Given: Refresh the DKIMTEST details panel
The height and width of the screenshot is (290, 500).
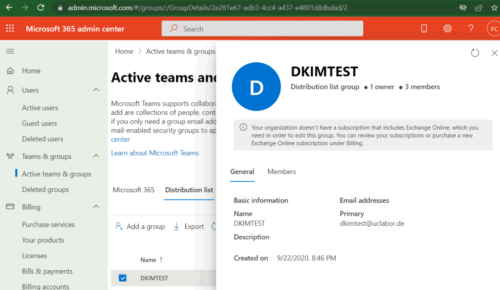Looking at the screenshot, I should point(475,53).
